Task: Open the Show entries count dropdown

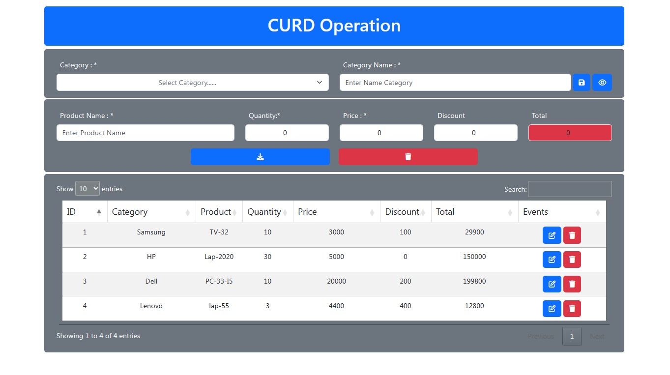Action: click(87, 189)
